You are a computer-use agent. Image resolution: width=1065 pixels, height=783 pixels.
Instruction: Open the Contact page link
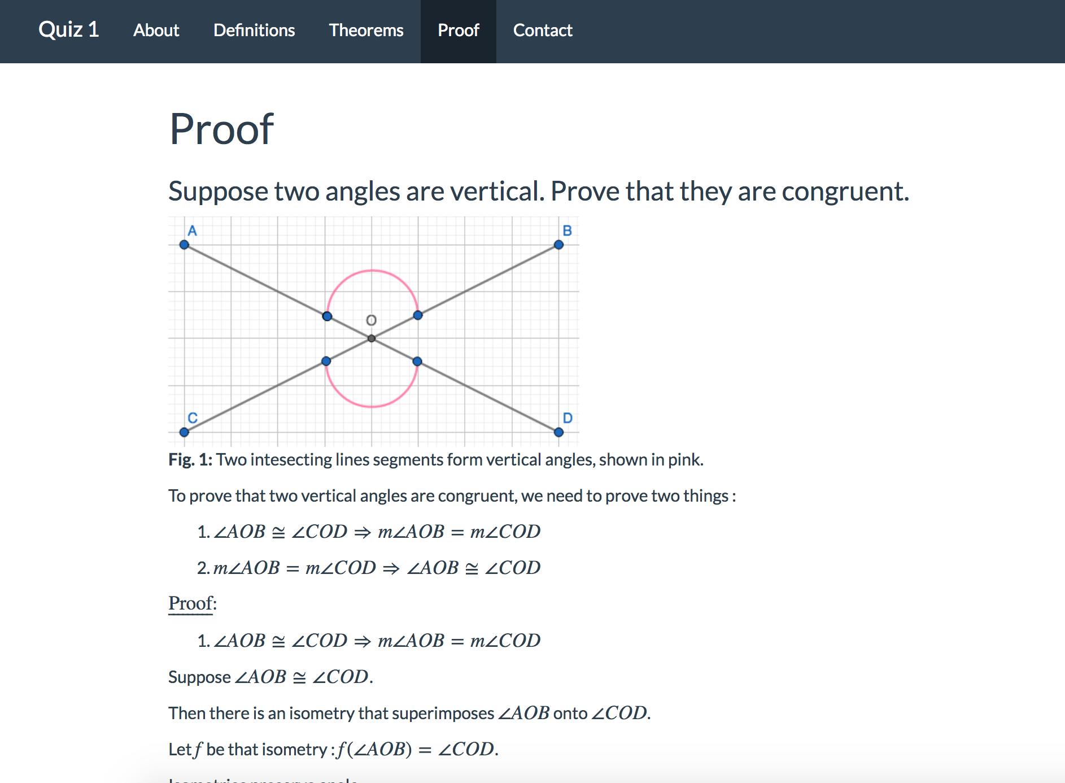pos(542,30)
